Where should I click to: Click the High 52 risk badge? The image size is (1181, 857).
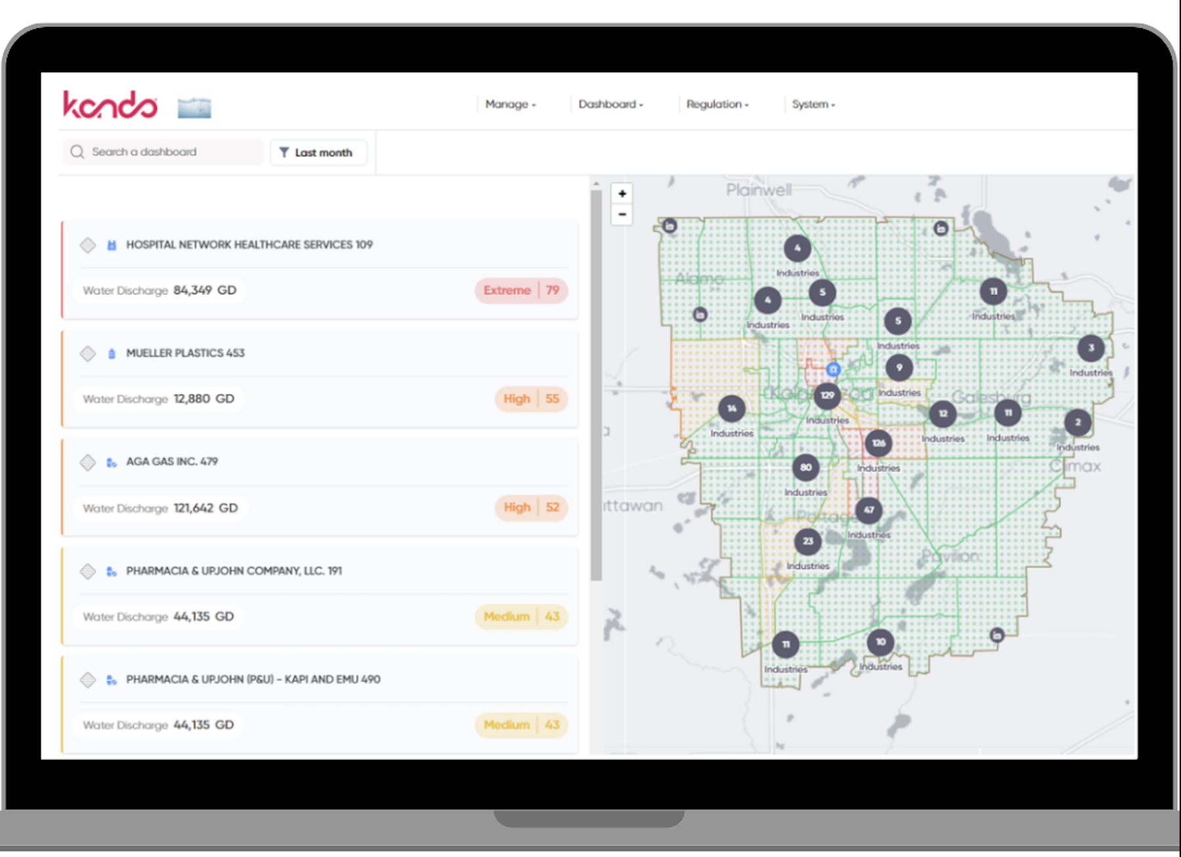tap(531, 508)
